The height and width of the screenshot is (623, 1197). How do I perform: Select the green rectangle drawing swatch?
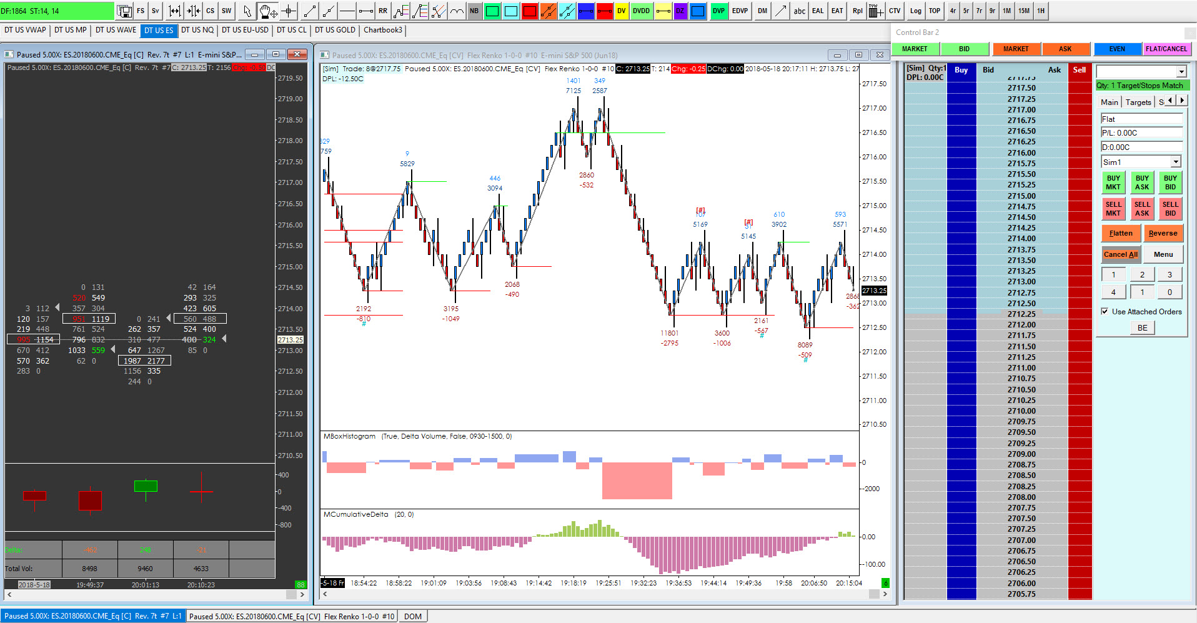pyautogui.click(x=493, y=11)
